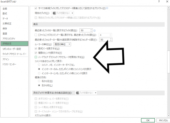Click the vertical scrollbar thumb
Image resolution: width=170 pixels, height=123 pixels.
tap(169, 62)
